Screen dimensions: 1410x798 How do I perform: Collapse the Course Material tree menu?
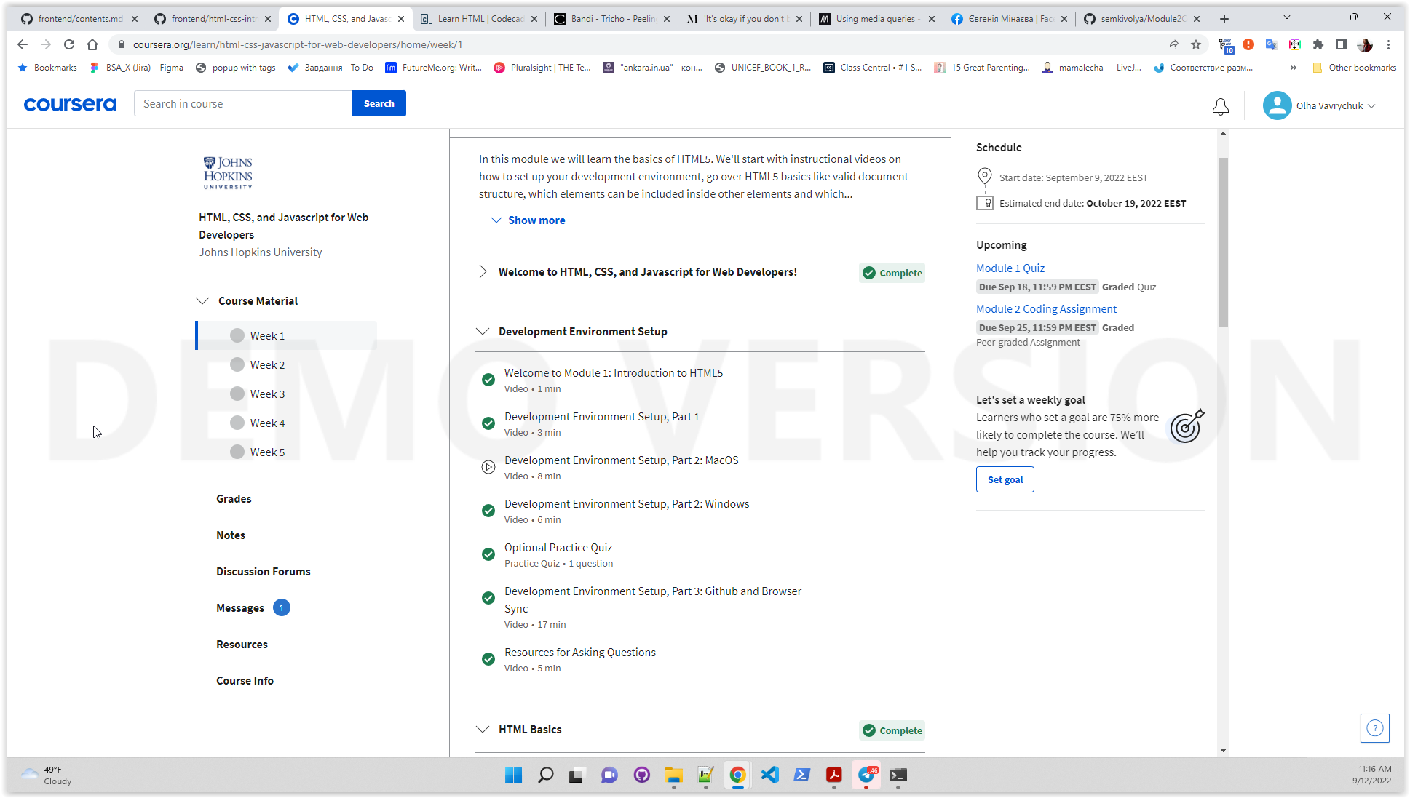point(202,301)
